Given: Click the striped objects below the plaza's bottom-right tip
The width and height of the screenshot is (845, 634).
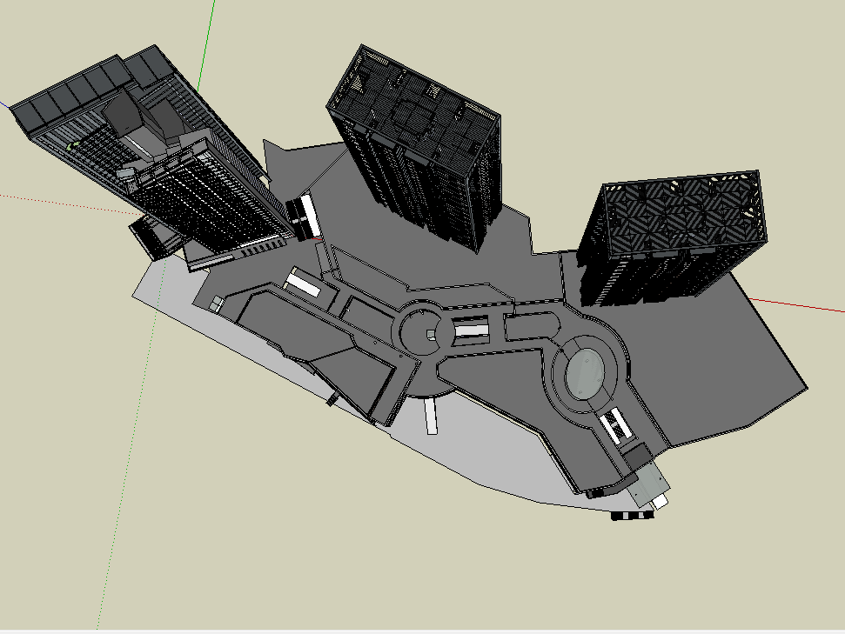Looking at the screenshot, I should point(633,516).
